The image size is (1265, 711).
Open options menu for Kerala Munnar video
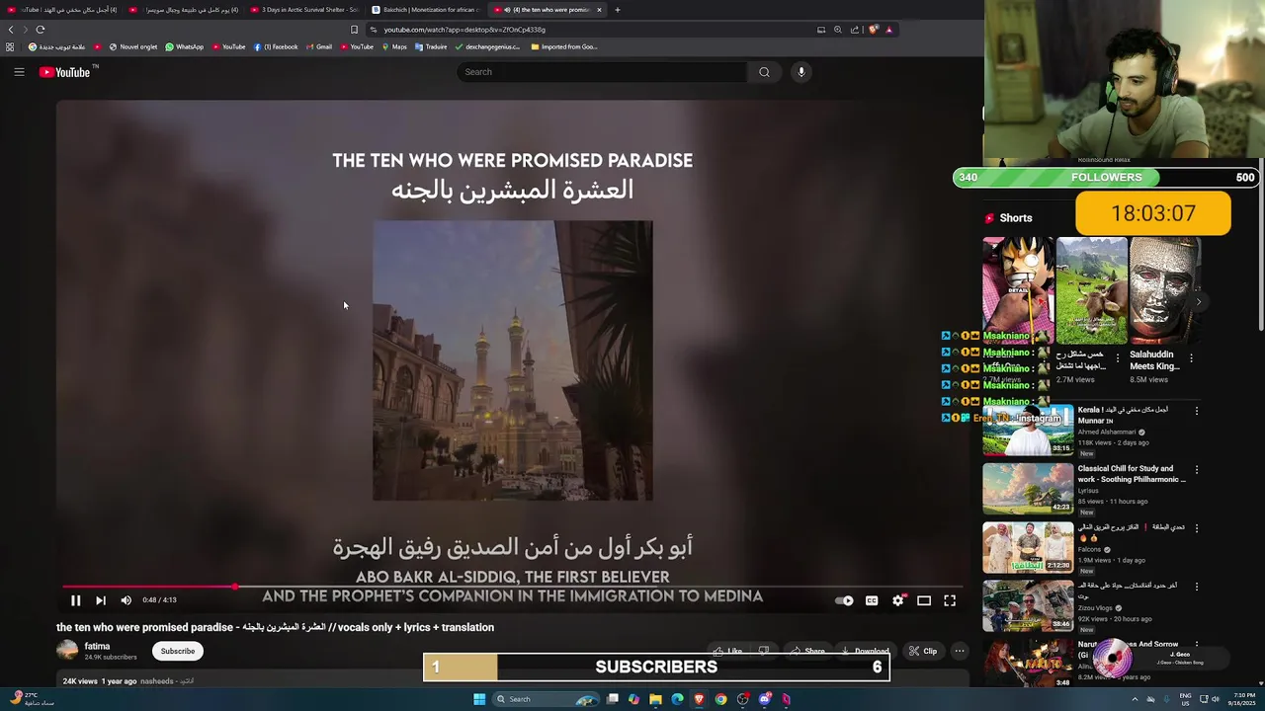[x=1197, y=411]
